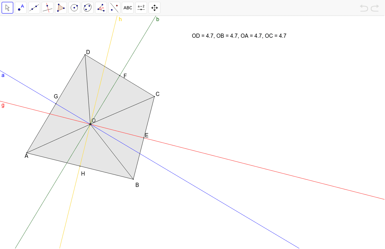Select vertex B of the quadrilateral
The width and height of the screenshot is (385, 249).
133,179
